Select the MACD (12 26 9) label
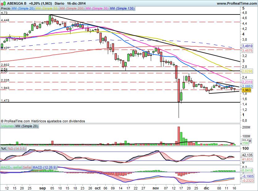258x191 pixels. [x=45, y=167]
